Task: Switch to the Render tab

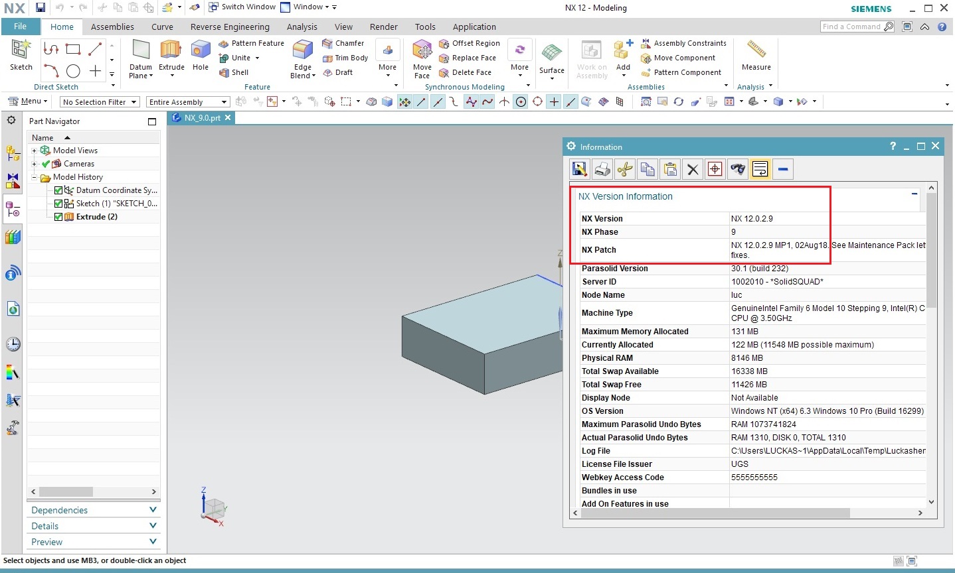Action: pyautogui.click(x=383, y=27)
